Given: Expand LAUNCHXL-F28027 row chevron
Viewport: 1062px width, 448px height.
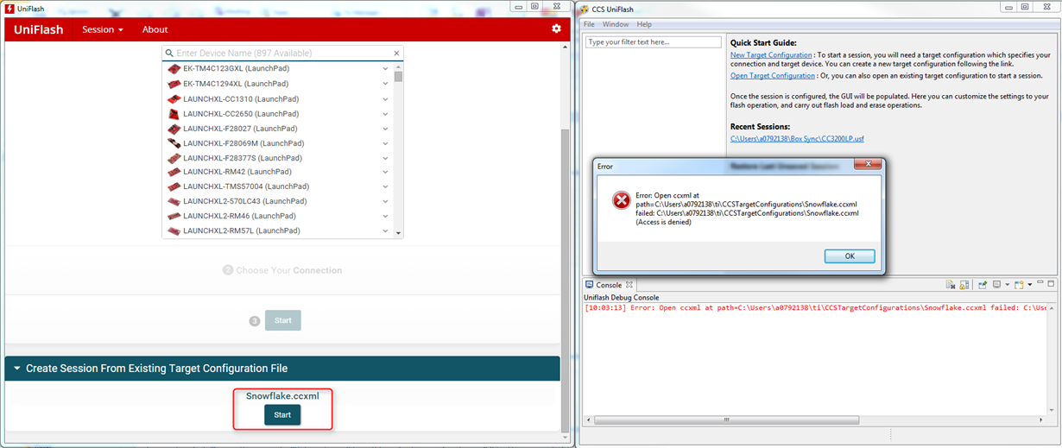Looking at the screenshot, I should click(385, 128).
